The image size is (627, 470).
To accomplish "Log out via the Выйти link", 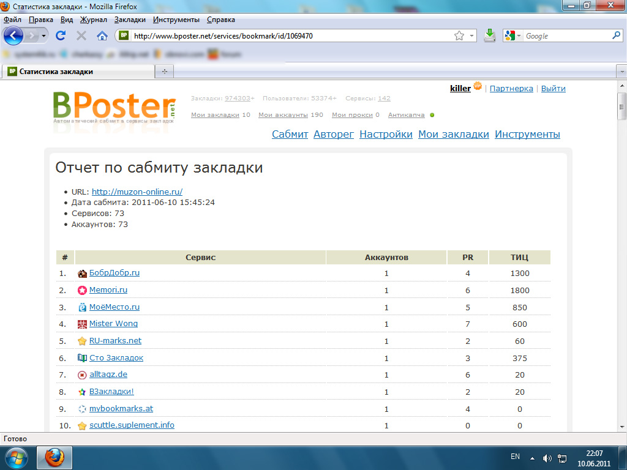I will 553,88.
